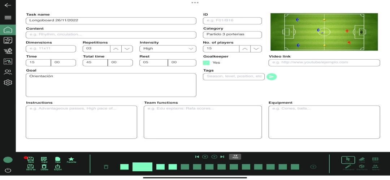Decrease No. of players with down arrow
Image resolution: width=390 pixels, height=180 pixels.
(256, 49)
